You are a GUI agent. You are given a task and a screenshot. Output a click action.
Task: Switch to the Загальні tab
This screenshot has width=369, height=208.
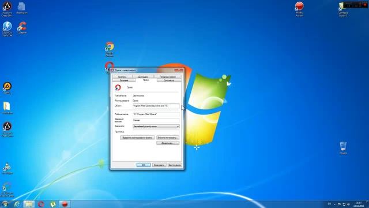(124, 80)
